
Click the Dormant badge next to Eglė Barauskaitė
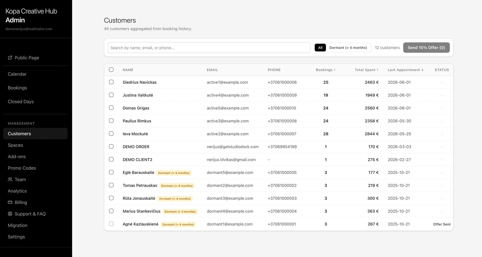coord(174,173)
